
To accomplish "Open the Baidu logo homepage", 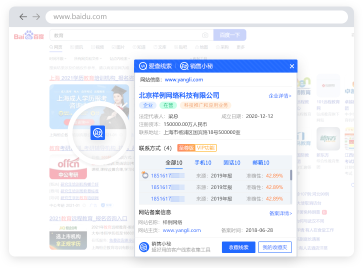I will pyautogui.click(x=29, y=35).
